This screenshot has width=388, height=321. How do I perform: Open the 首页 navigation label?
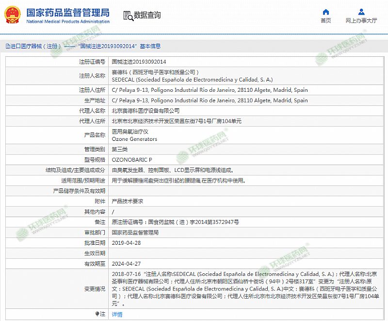pos(326,21)
